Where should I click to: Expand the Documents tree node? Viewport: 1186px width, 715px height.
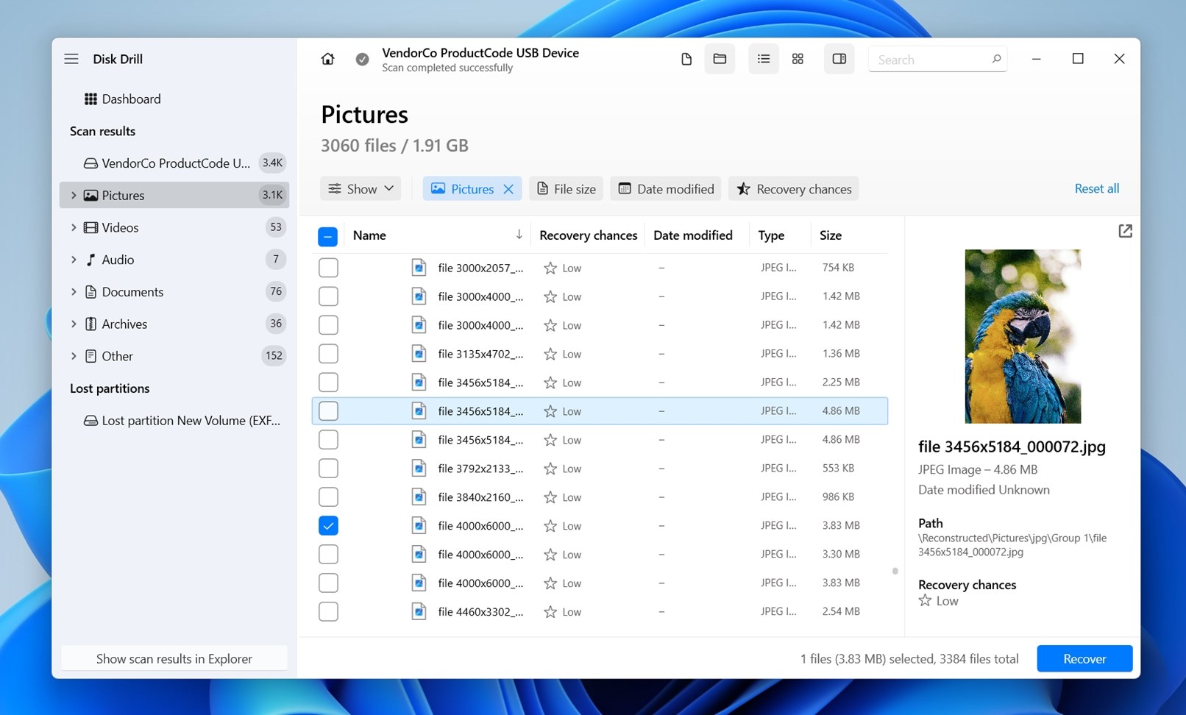74,292
